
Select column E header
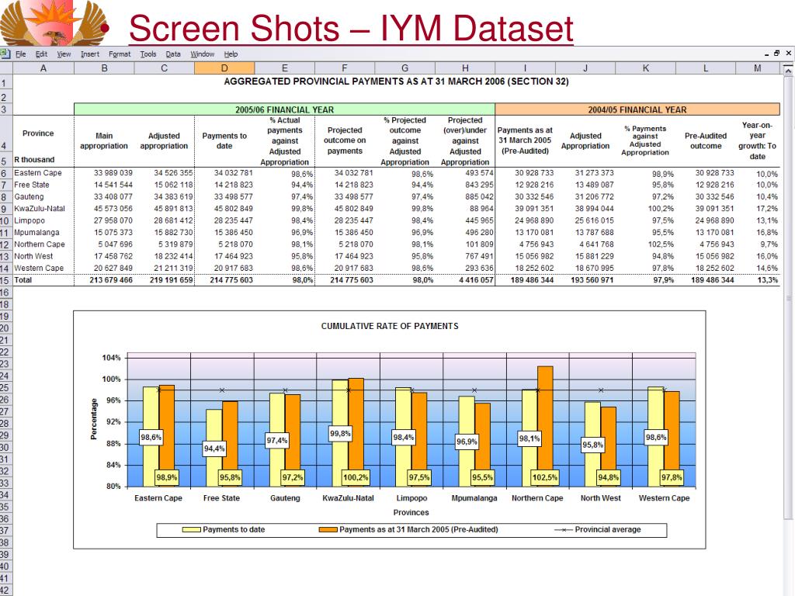point(284,68)
